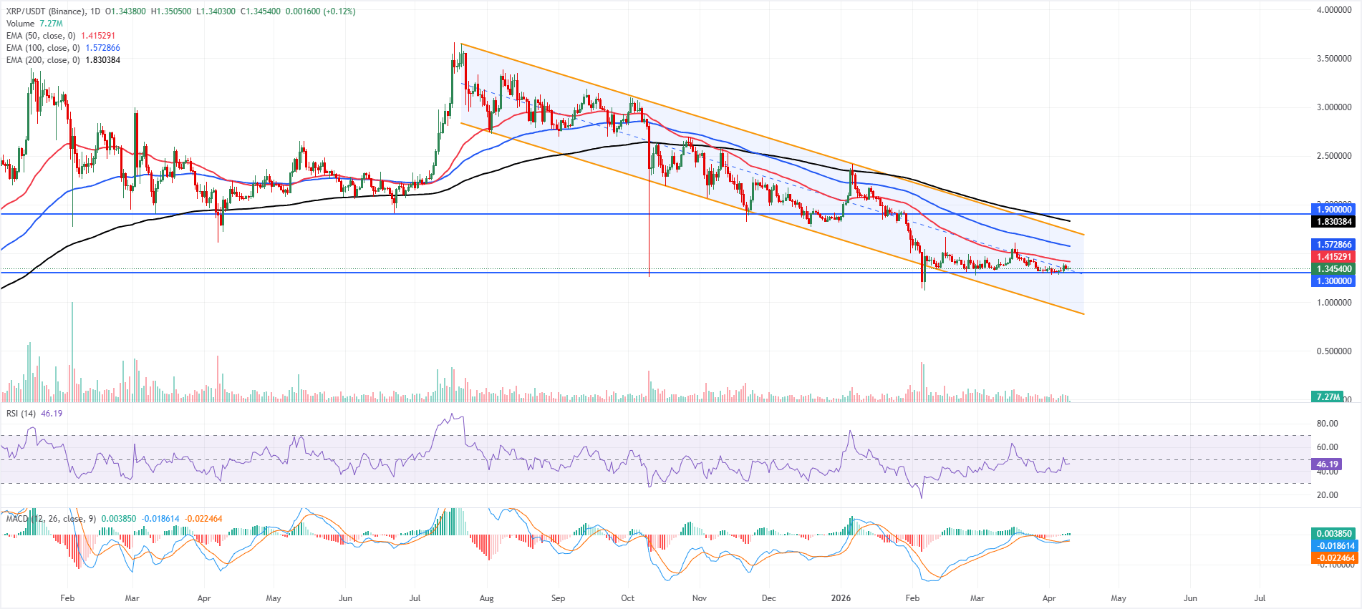Click the blue 1.572866 EMA price tag
Viewport: 1362px width, 609px height.
click(1333, 245)
